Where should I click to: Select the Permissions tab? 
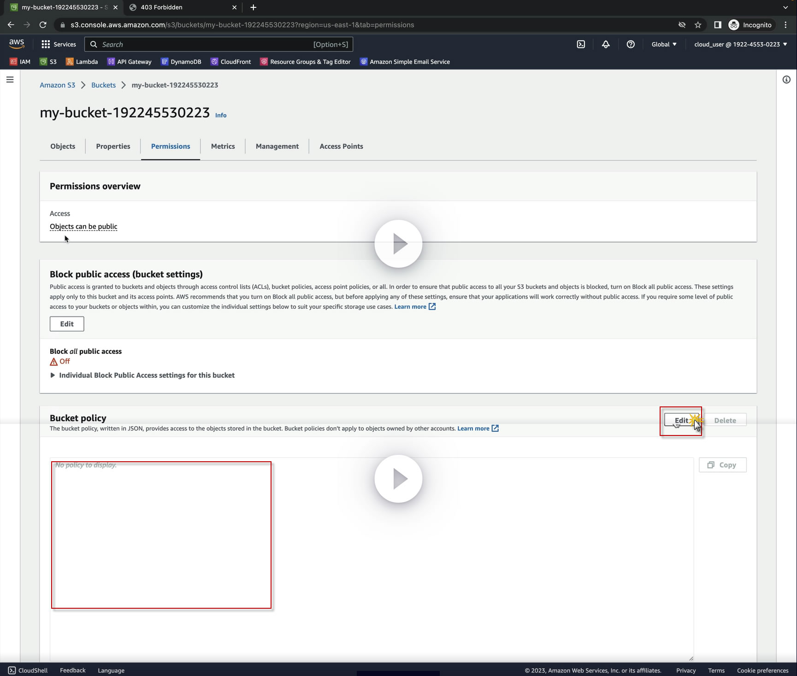tap(171, 146)
